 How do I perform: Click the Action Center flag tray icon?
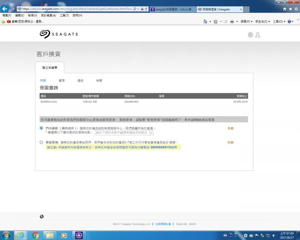tap(257, 235)
